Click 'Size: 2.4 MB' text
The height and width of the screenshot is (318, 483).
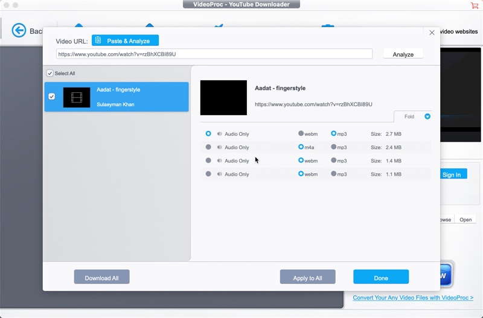point(386,147)
